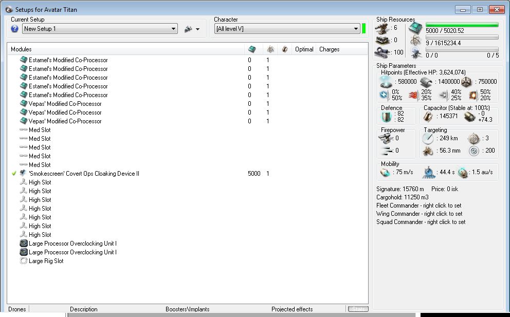Click the launcher hardpoints icon in Ship Resources
This screenshot has height=317, width=510.
[382, 40]
